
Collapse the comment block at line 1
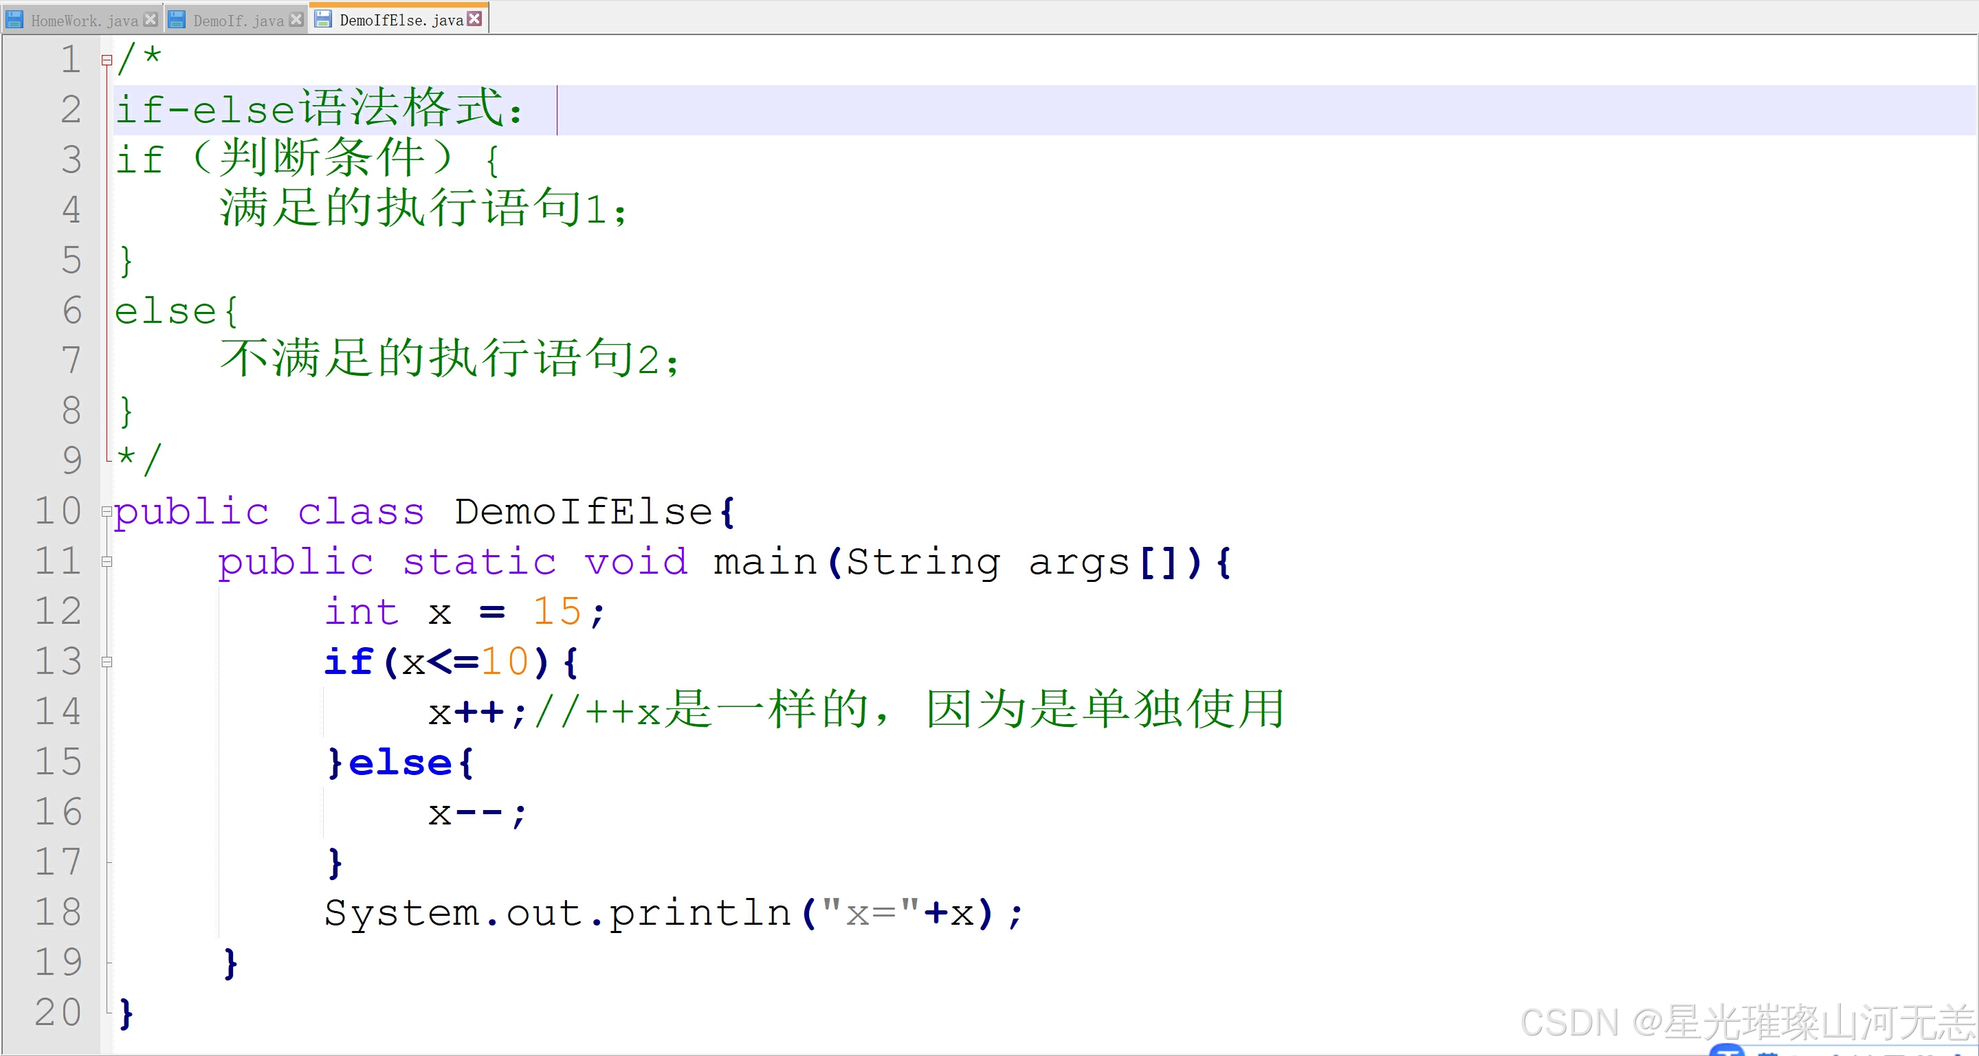[107, 60]
